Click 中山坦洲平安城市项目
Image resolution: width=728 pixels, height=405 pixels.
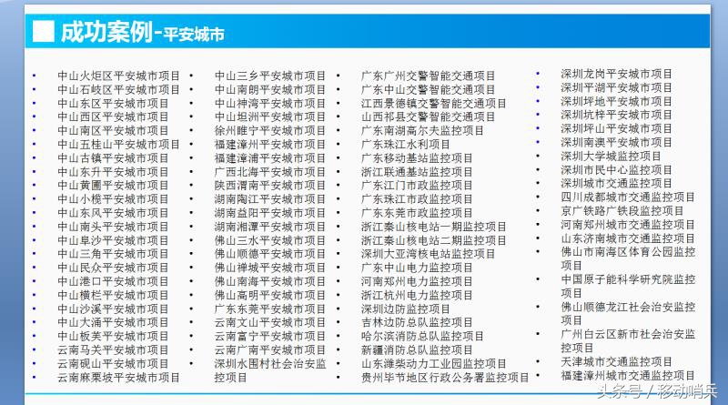tap(270, 116)
